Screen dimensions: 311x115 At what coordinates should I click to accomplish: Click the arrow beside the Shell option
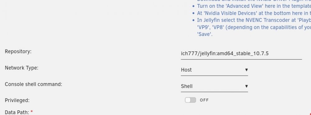246,86
